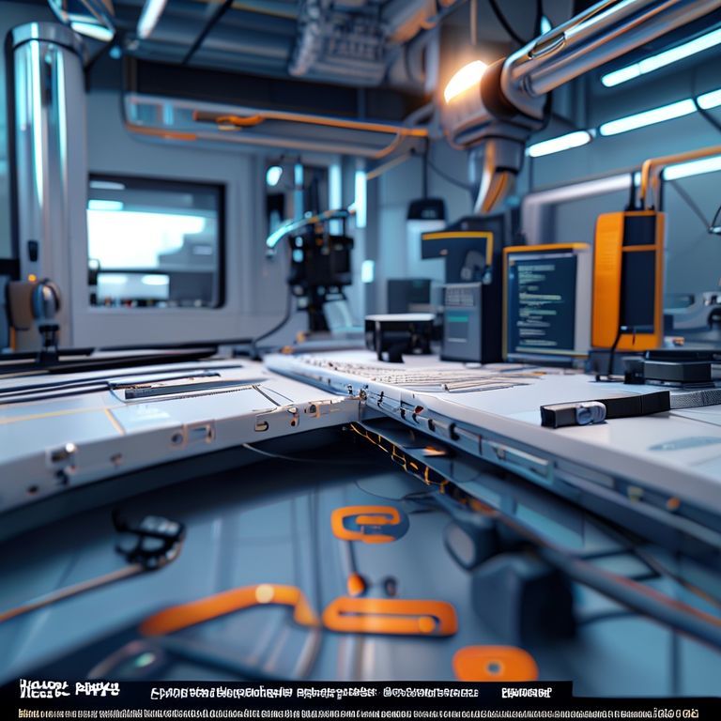721x721 pixels.
Task: Click the bold white title in bottom bar
Action: pyautogui.click(x=69, y=690)
